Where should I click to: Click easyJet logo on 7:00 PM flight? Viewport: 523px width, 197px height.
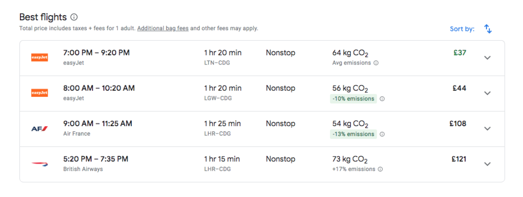(40, 57)
